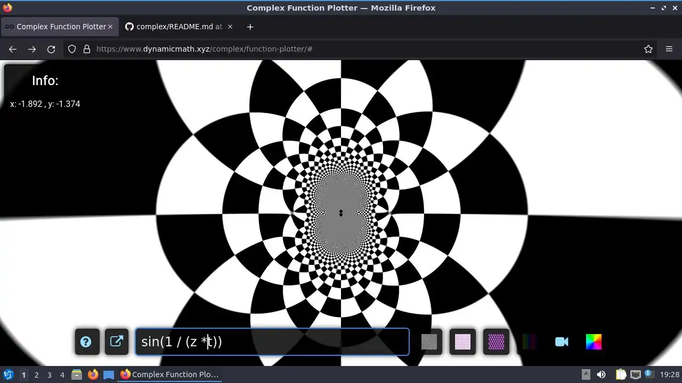Click the removable media tray icon

586,374
